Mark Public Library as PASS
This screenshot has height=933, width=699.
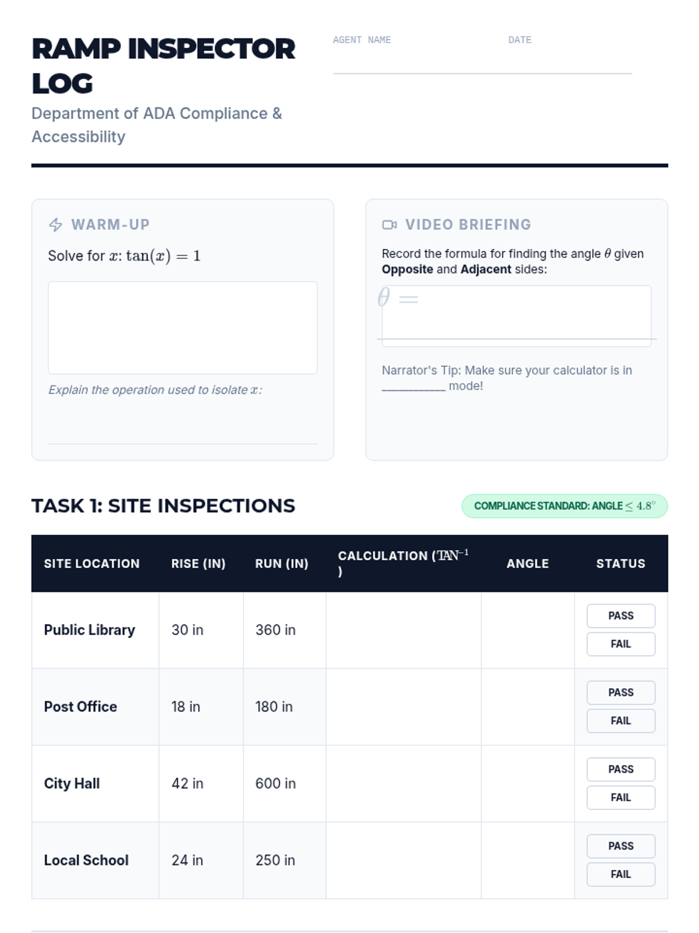[620, 616]
